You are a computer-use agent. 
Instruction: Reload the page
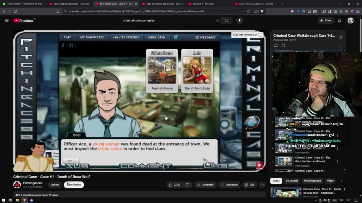point(15,11)
